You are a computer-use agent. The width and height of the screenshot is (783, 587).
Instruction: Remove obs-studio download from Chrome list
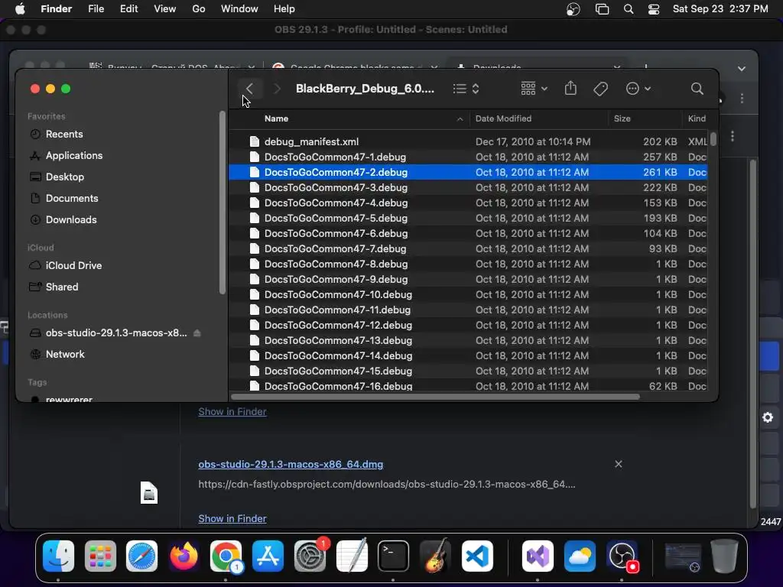618,464
